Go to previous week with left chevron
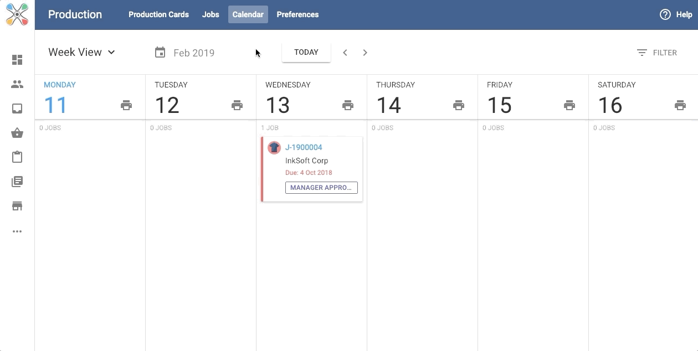The width and height of the screenshot is (698, 351). click(345, 53)
